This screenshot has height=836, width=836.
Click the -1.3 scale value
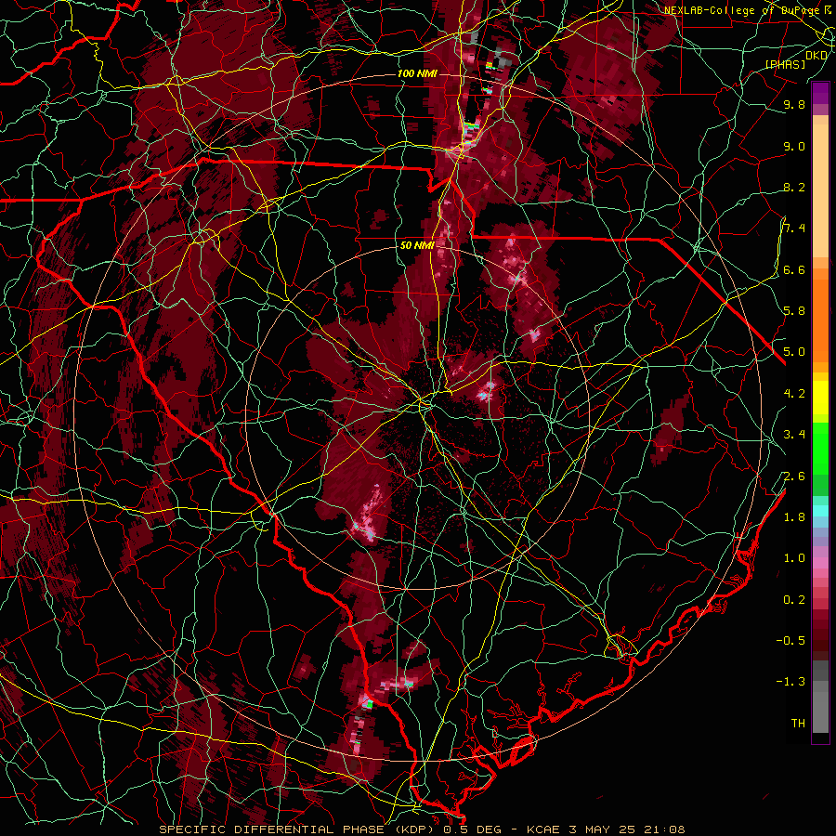click(790, 682)
